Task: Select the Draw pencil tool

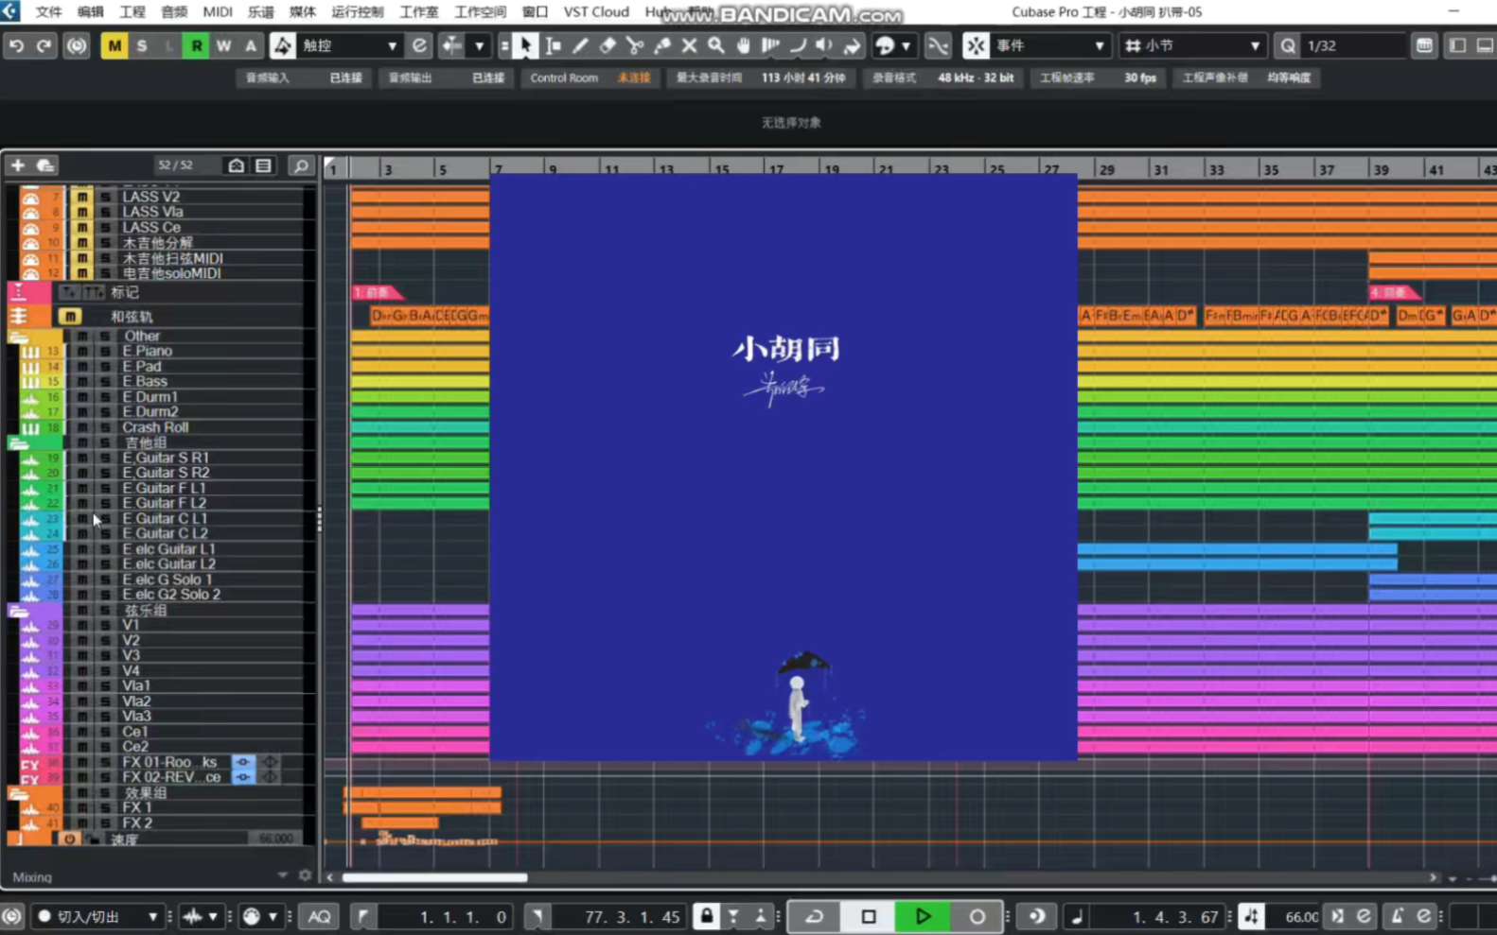Action: [580, 45]
